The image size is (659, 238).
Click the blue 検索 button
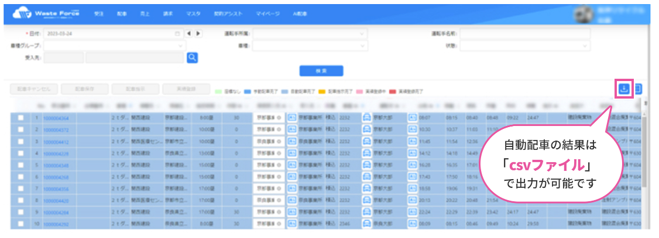click(x=321, y=71)
